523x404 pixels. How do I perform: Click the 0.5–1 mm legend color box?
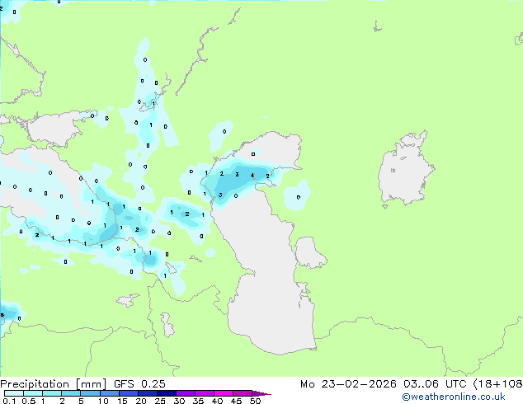33,393
